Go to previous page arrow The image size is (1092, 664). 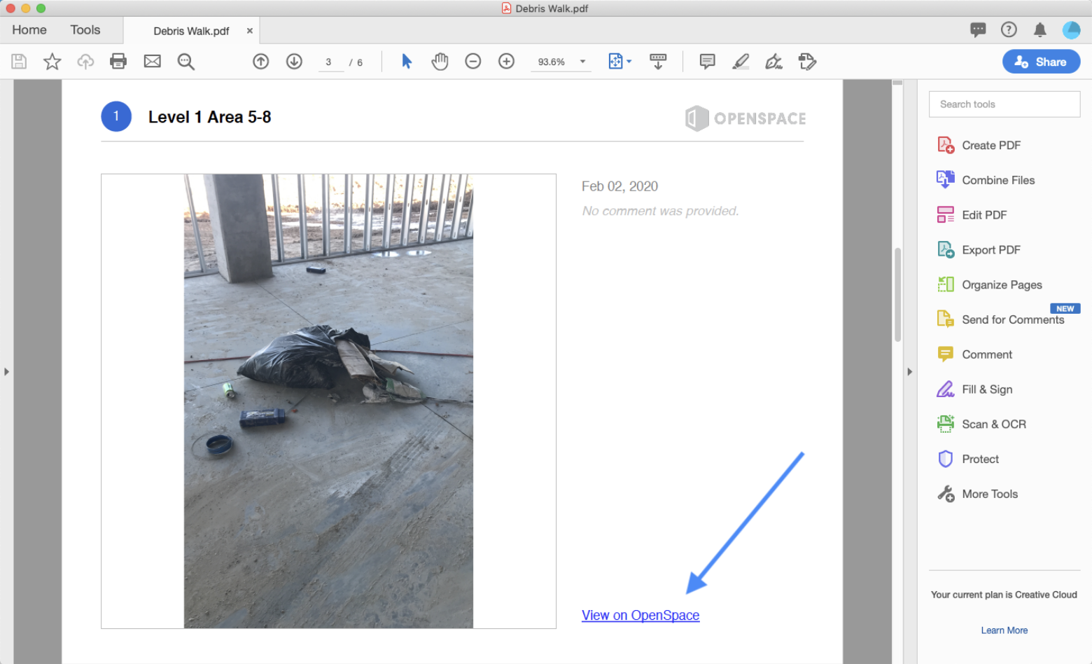tap(260, 62)
